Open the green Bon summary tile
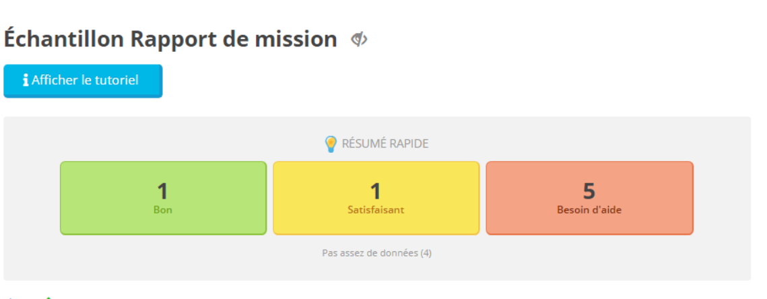The width and height of the screenshot is (767, 299). click(x=164, y=198)
